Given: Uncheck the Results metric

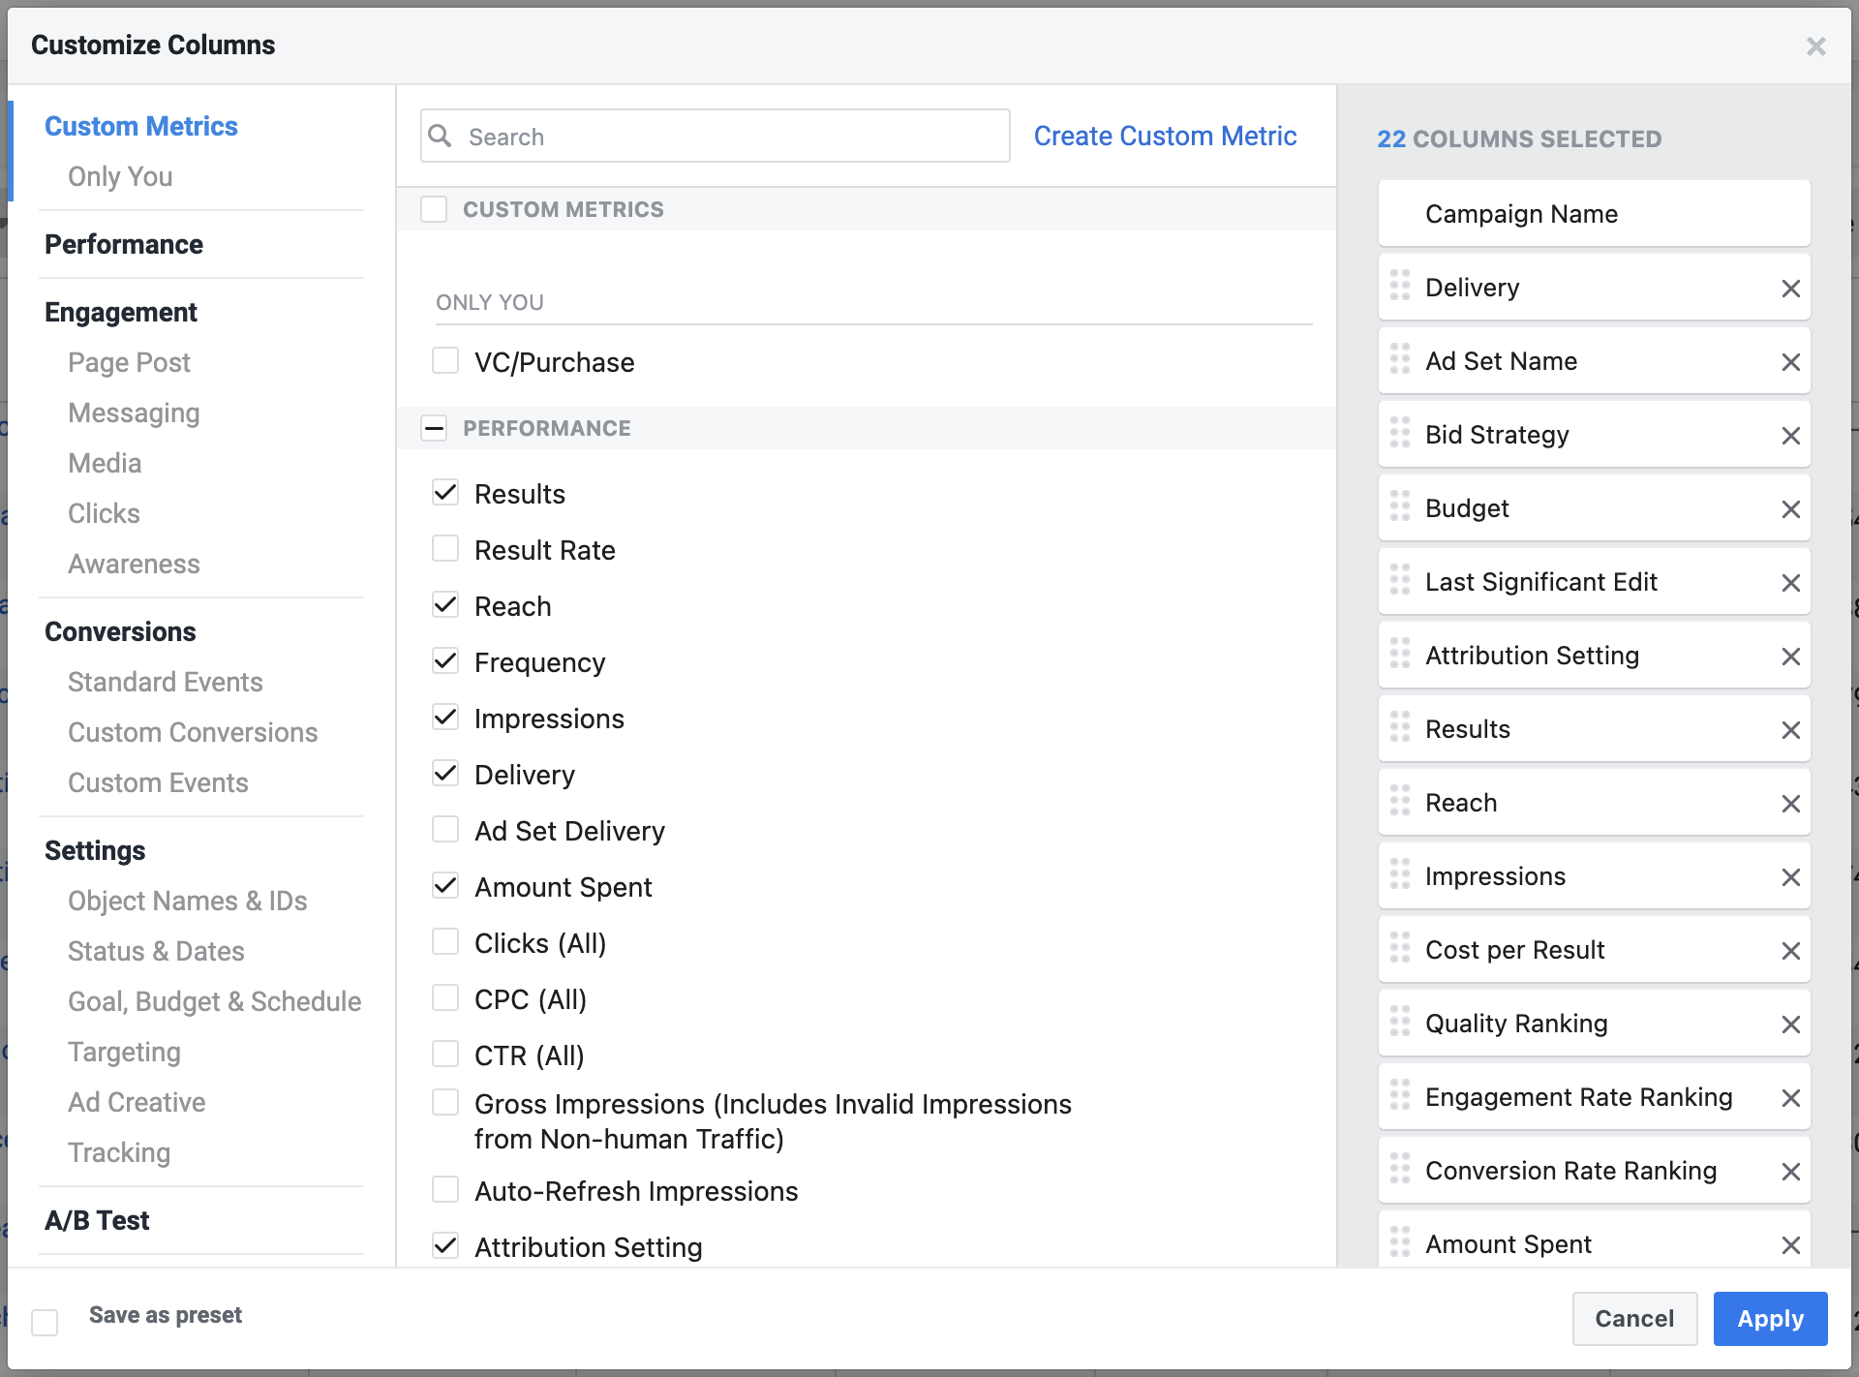Looking at the screenshot, I should point(445,492).
